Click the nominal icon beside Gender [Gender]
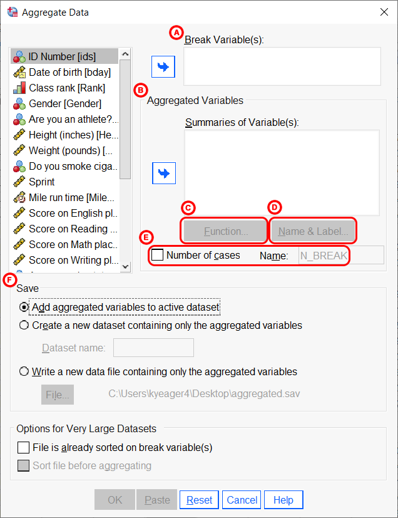The width and height of the screenshot is (398, 518). click(x=19, y=103)
